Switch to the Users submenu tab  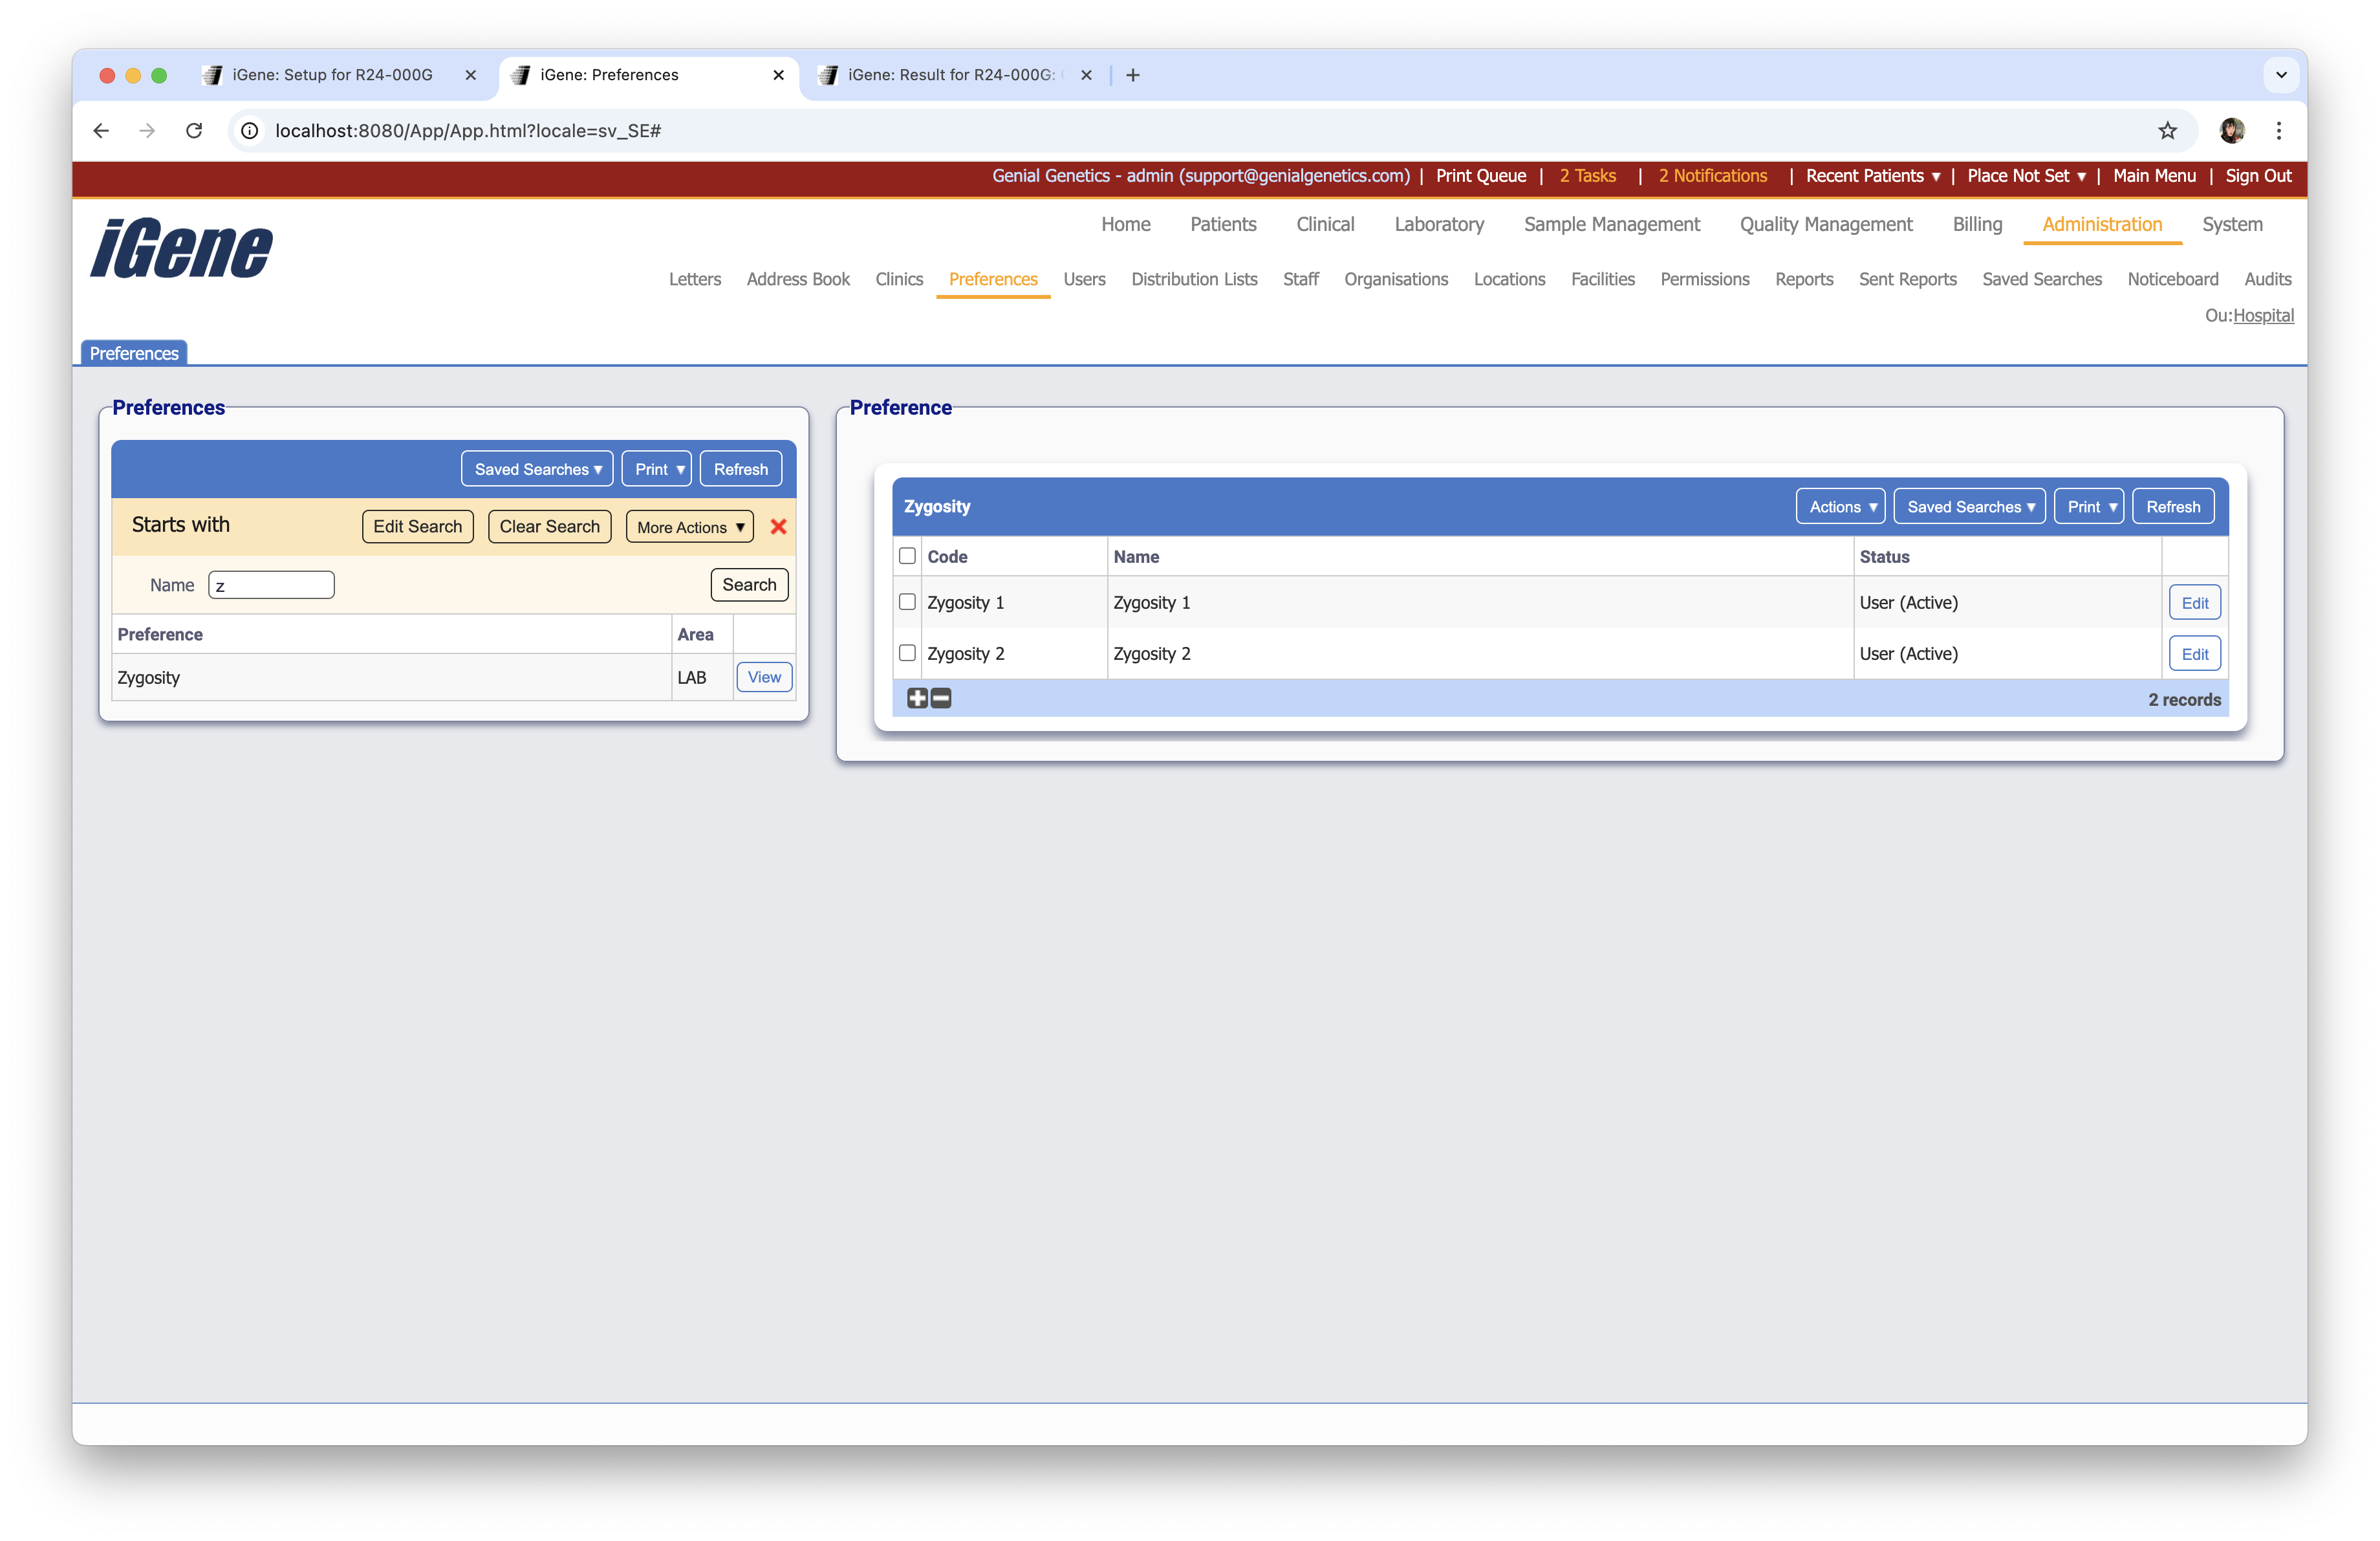1084,279
